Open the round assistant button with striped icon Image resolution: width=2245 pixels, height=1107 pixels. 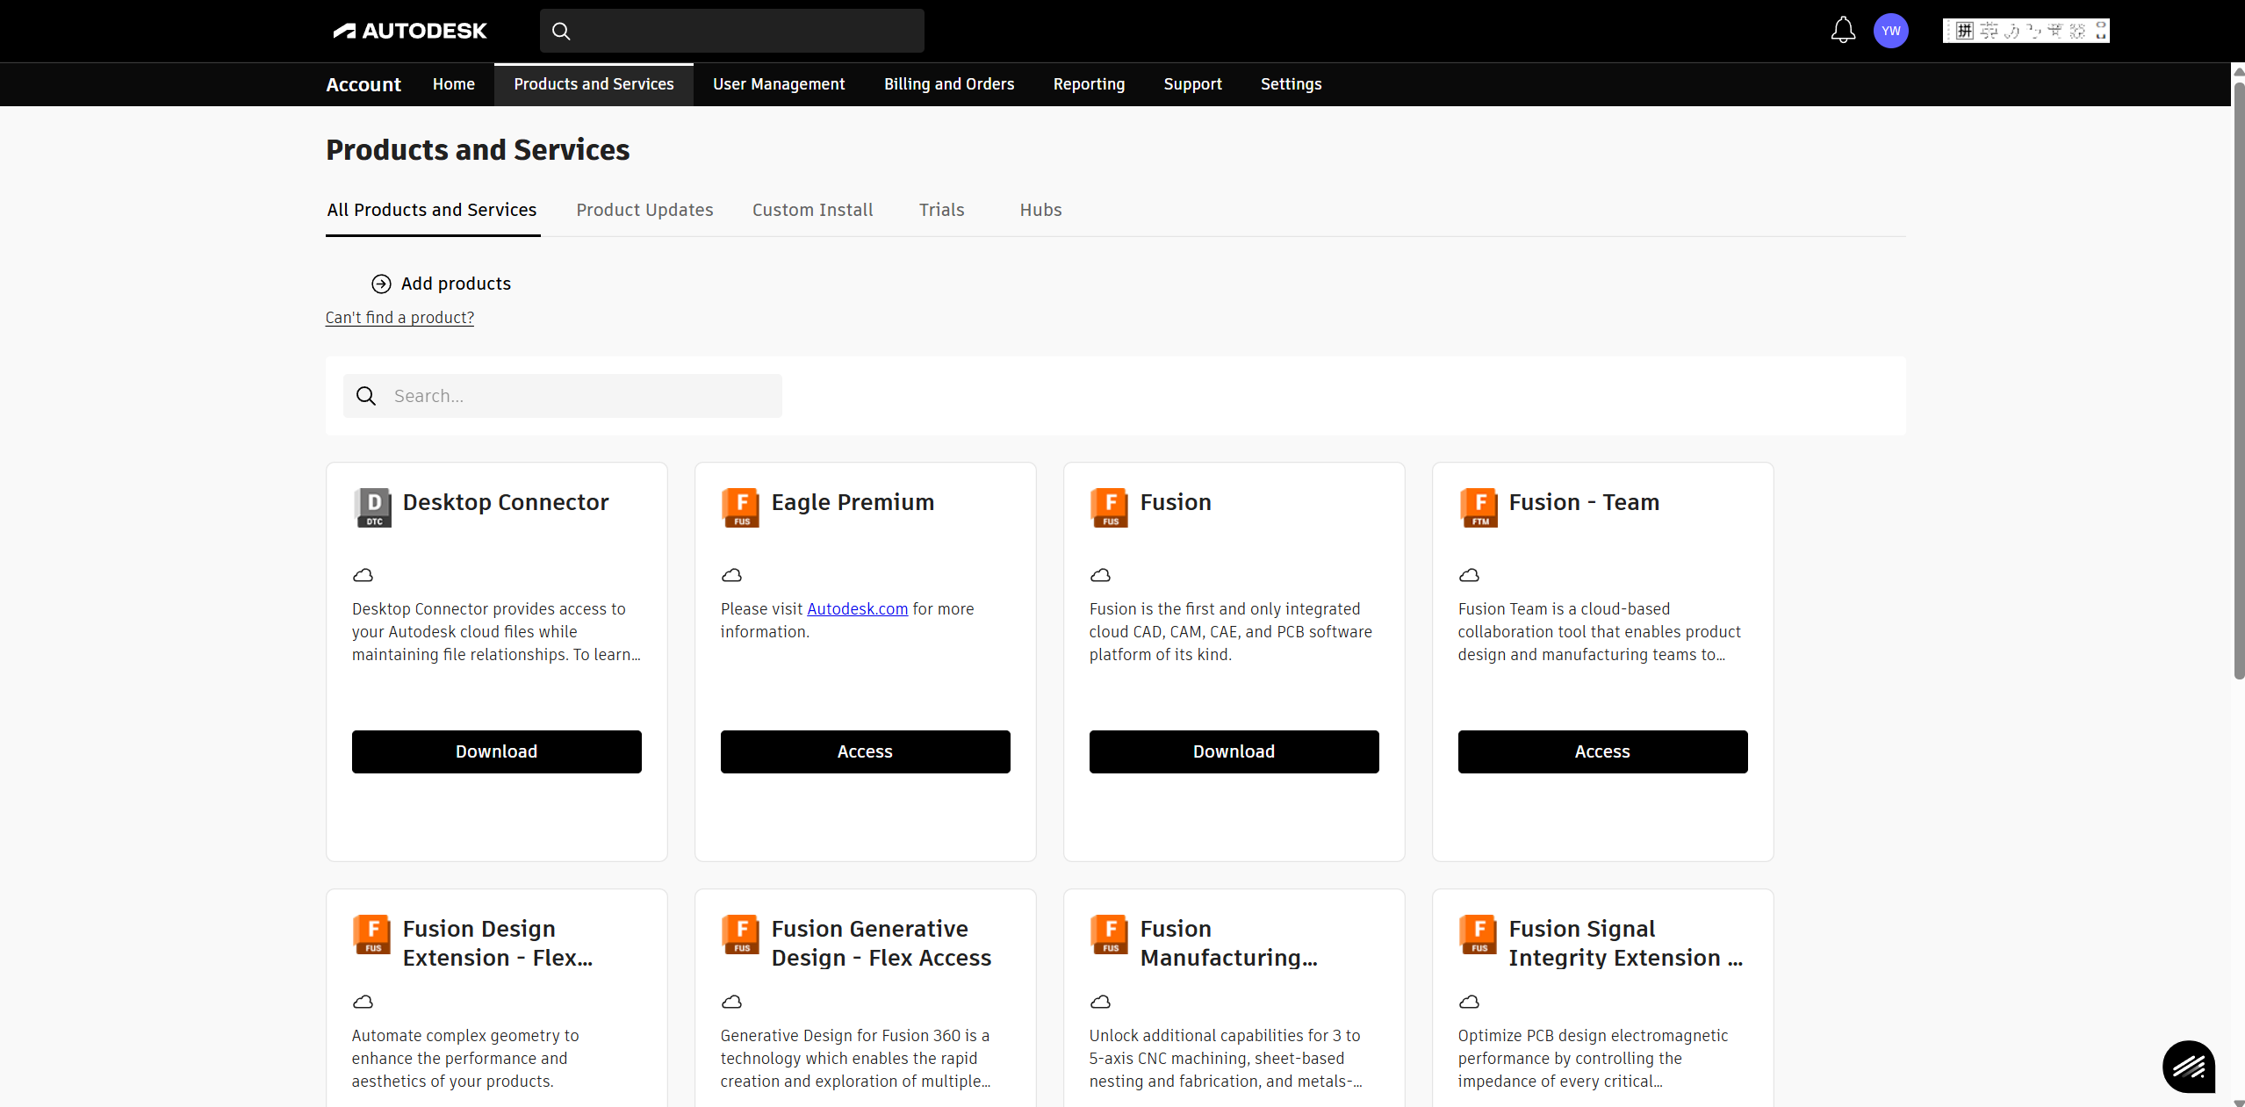[x=2188, y=1067]
